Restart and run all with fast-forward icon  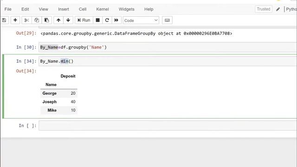point(116,20)
